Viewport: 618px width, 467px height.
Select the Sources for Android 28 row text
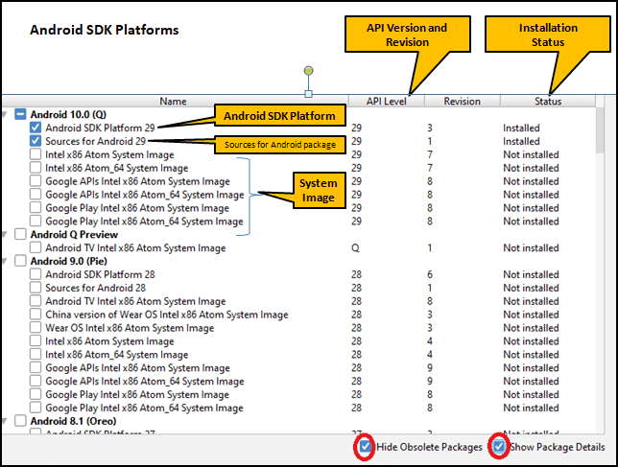[95, 288]
